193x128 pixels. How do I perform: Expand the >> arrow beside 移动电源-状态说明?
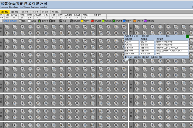[x=1, y=21]
